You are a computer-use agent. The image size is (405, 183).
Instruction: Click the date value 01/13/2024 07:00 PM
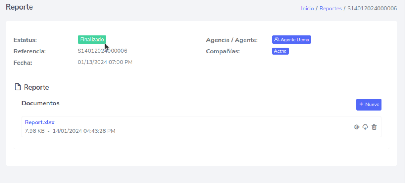click(105, 62)
